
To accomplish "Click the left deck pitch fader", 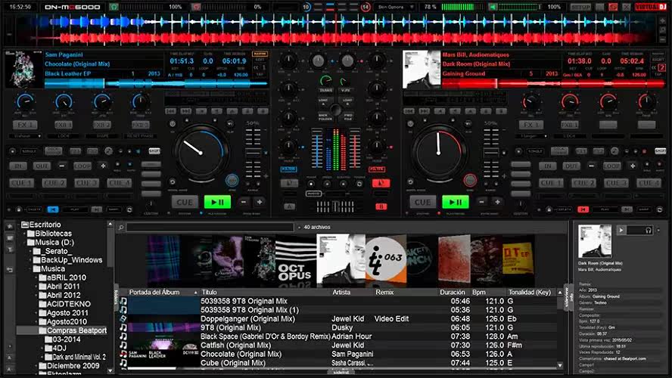I will 253,152.
